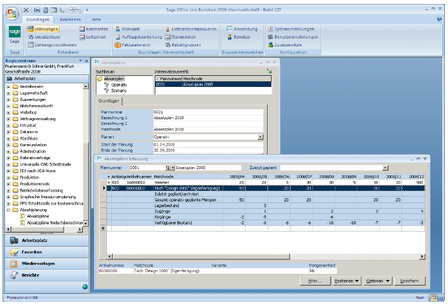Screen dimensions: 448x306
Task: Open the Zuletzt geplant combo box
Action: 385,168
